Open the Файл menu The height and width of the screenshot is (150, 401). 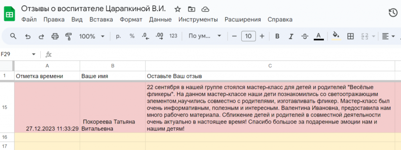point(29,20)
